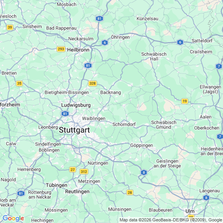
Task: Click the Göppingen town label
Action: coord(142,145)
